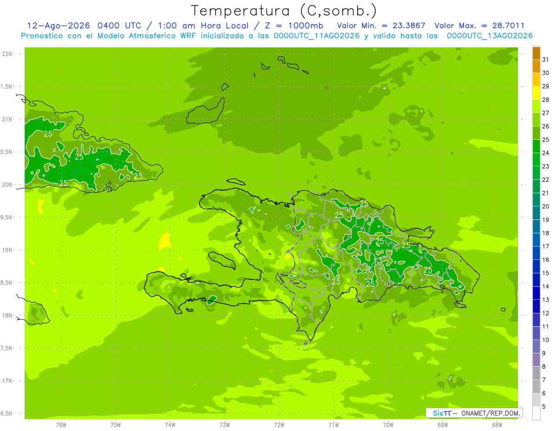Click the "75W" longitude label
This screenshot has width=558, height=431.
[116, 425]
